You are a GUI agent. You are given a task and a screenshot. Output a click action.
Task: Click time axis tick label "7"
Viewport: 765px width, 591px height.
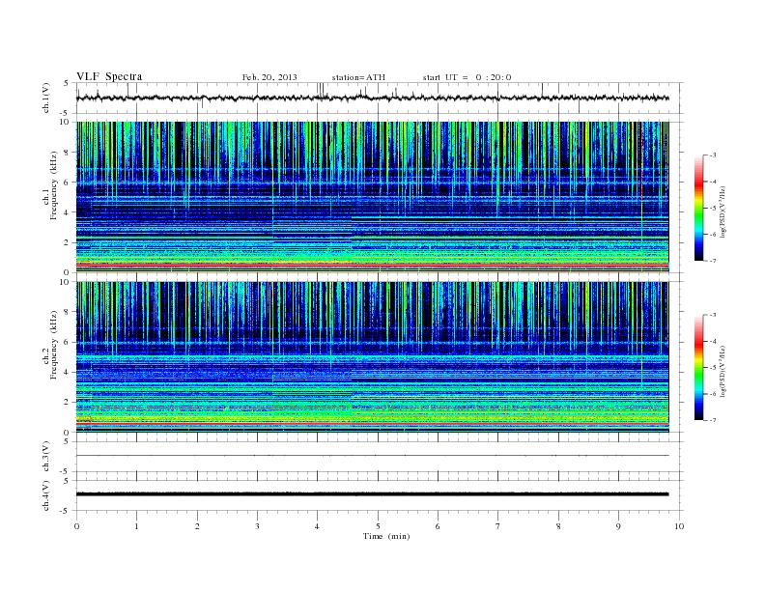[498, 526]
